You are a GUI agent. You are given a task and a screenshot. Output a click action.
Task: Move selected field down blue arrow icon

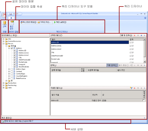141,36
